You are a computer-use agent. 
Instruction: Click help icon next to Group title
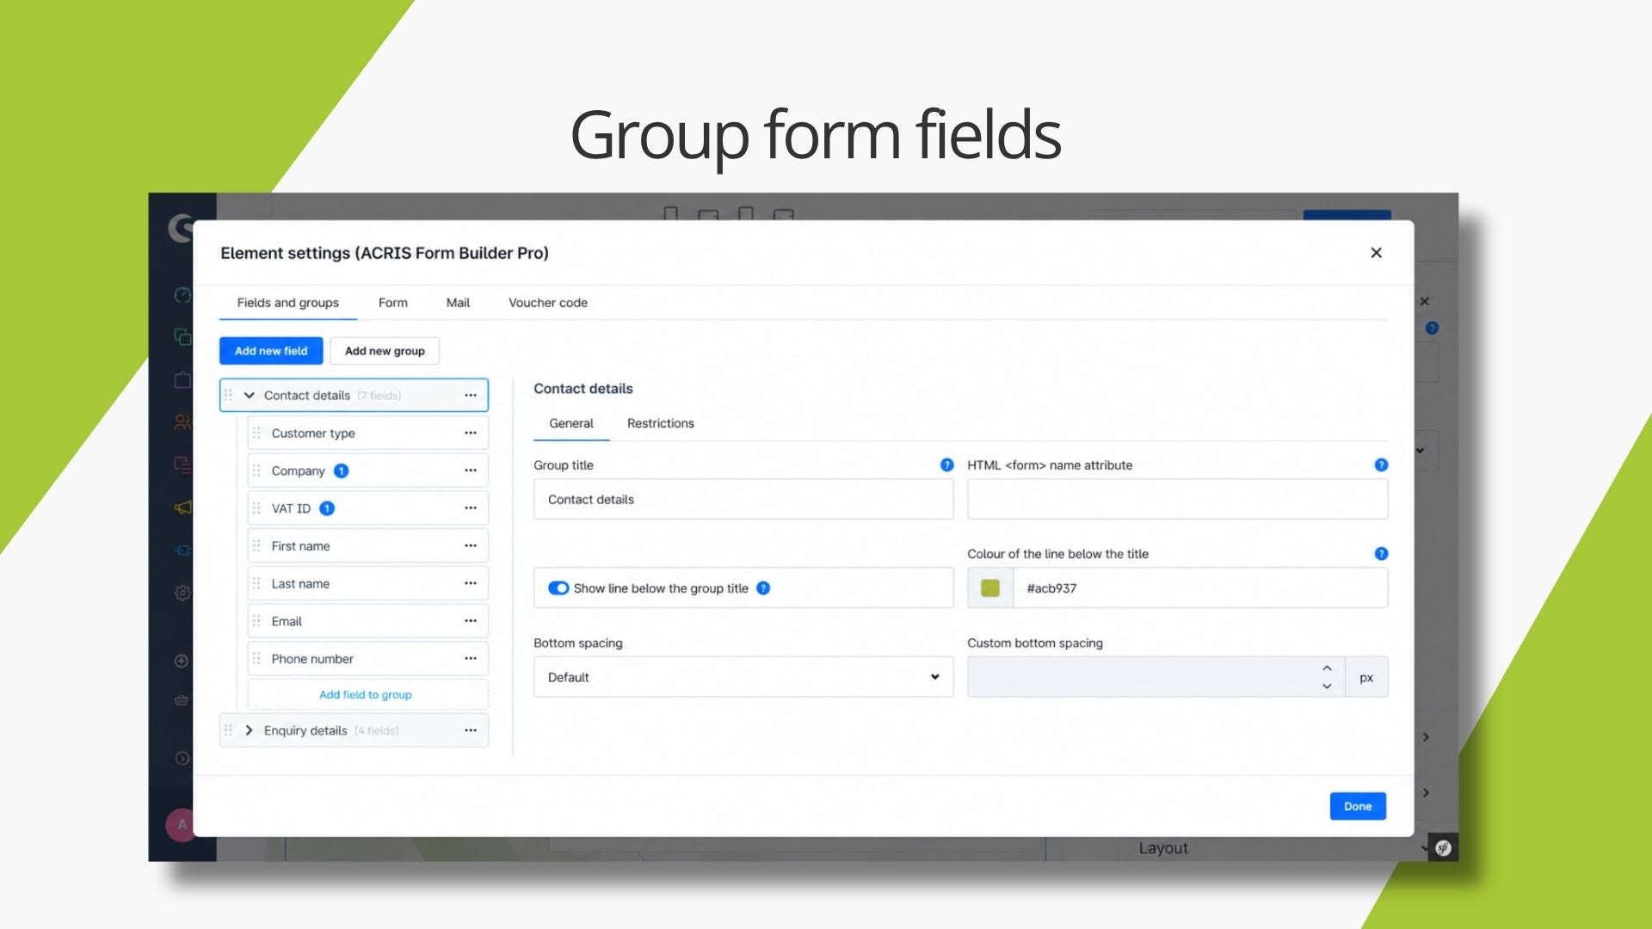(946, 465)
